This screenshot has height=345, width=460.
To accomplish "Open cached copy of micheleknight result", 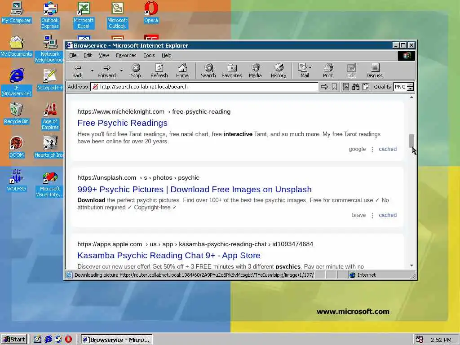I will pos(388,149).
